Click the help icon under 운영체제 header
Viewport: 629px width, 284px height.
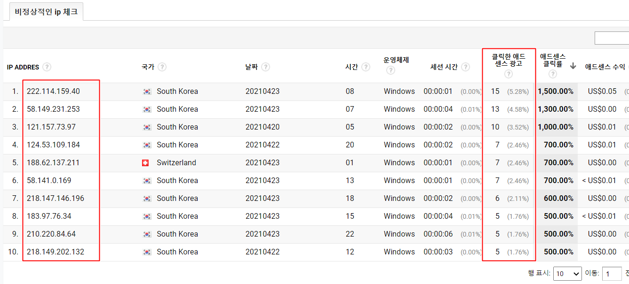click(390, 70)
